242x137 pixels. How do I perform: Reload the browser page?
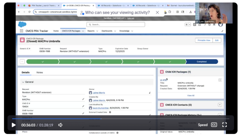[x=29, y=12]
